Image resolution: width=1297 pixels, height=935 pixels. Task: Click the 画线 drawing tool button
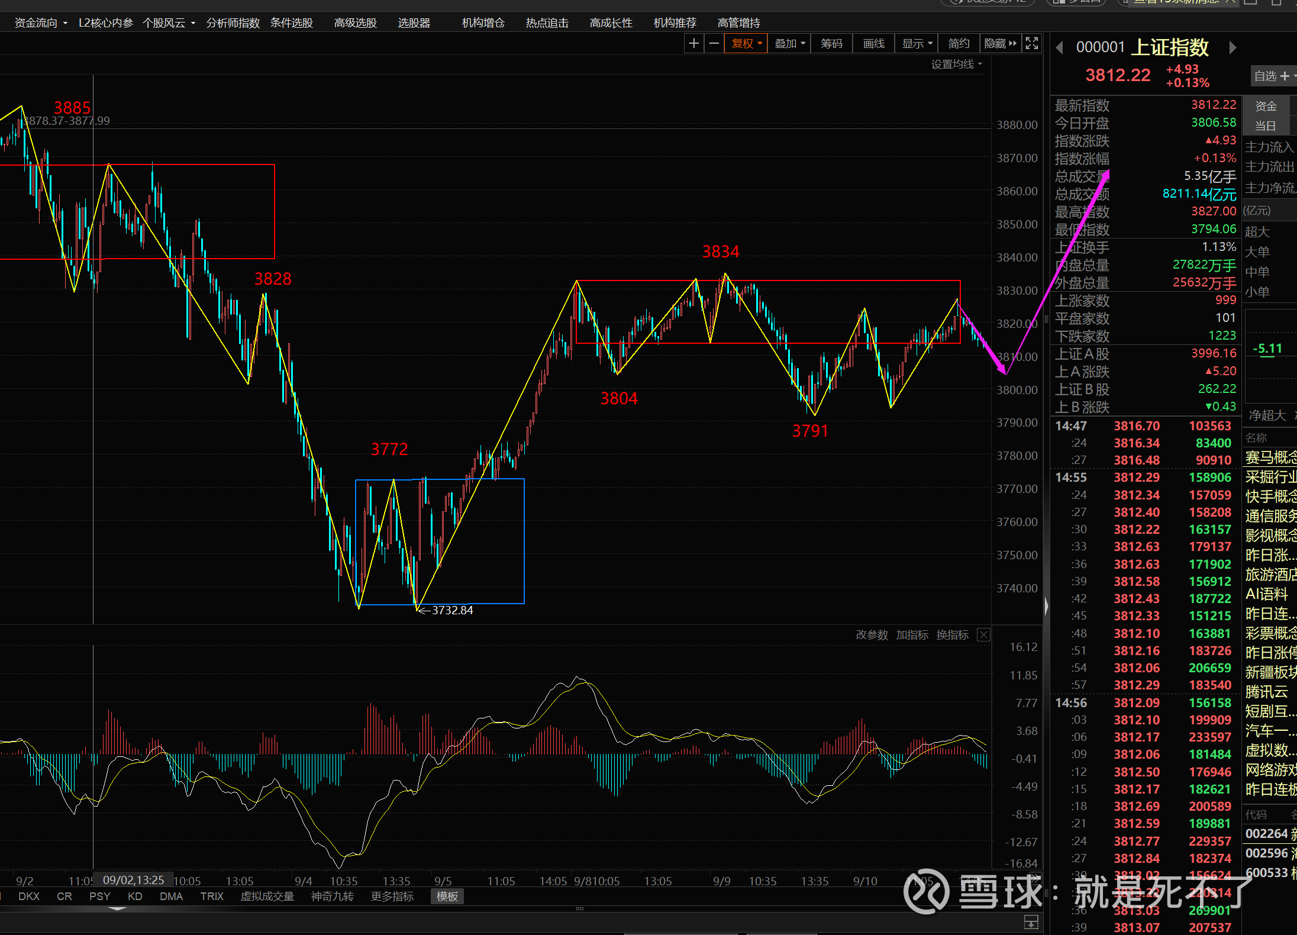tap(873, 43)
